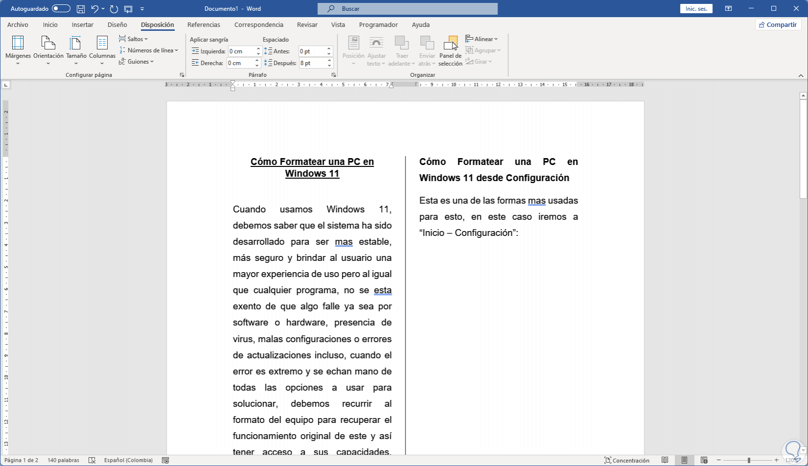808x466 pixels.
Task: Decrease the Después spacing with down arrow
Action: pos(330,66)
